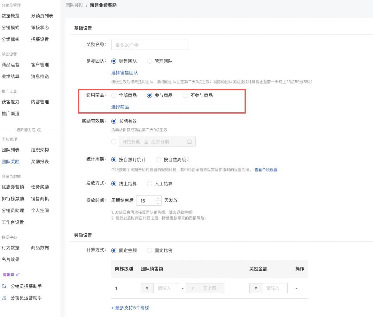Click 团队奖励 in the breadcrumb
The width and height of the screenshot is (373, 317).
click(x=74, y=5)
